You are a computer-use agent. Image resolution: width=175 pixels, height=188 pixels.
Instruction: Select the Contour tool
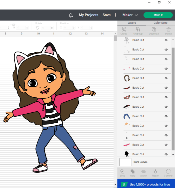[x=168, y=173]
